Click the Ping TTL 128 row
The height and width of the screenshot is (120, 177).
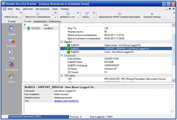coord(116,28)
